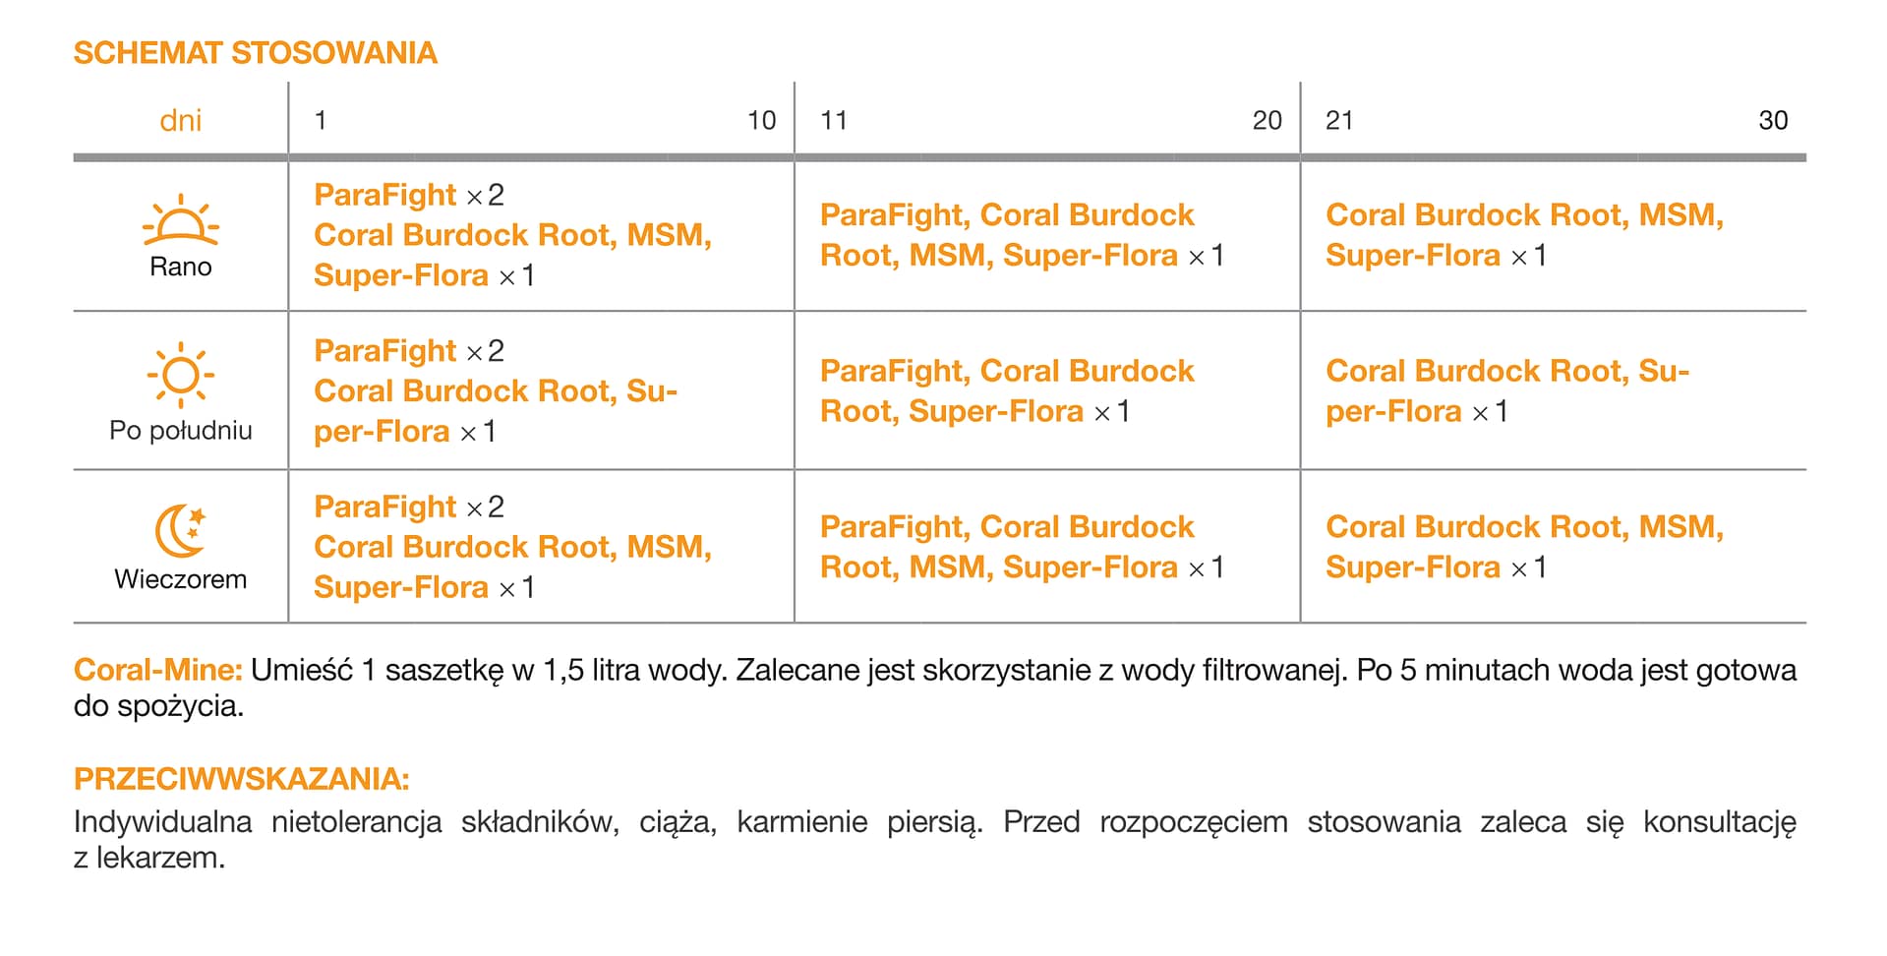Click the orange Coral-Mine label
Screen dimensions: 1887x956
[157, 671]
